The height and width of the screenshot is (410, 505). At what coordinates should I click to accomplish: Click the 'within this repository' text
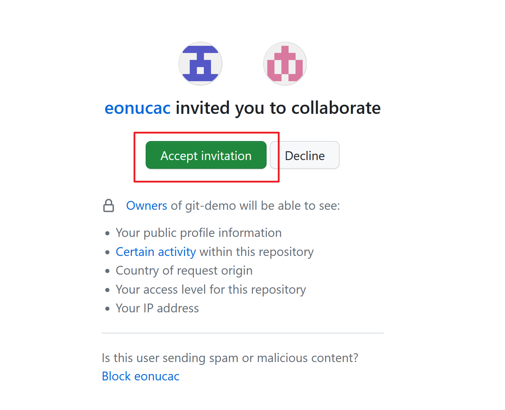click(x=256, y=252)
